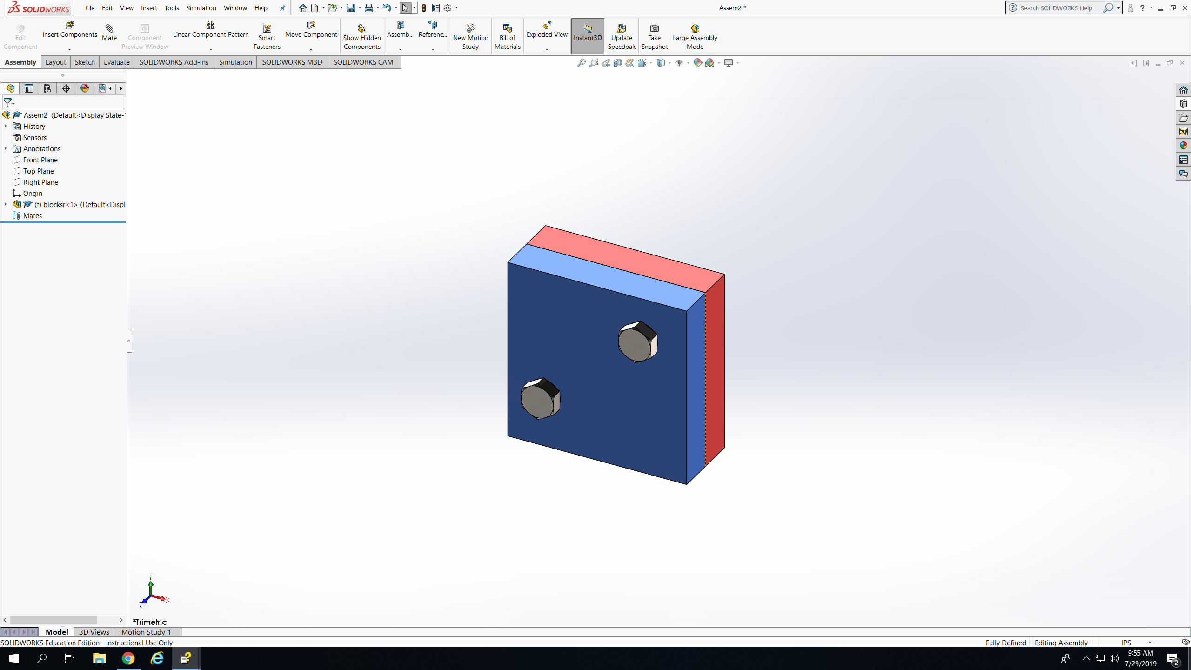Click the Mate tool icon
This screenshot has height=670, width=1191.
coord(109,29)
